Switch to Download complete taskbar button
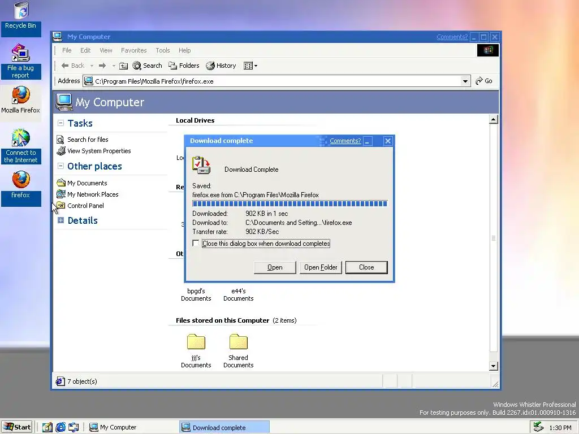The image size is (579, 434). pyautogui.click(x=224, y=427)
